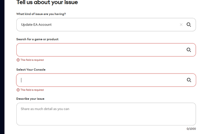204x134 pixels.
Task: Clear the Update EA Account selection
Action: coord(181,25)
